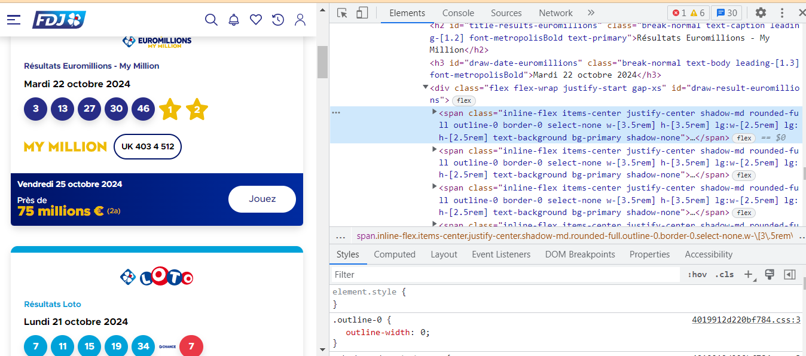
Task: Focus the styles Filter input field
Action: [x=505, y=275]
